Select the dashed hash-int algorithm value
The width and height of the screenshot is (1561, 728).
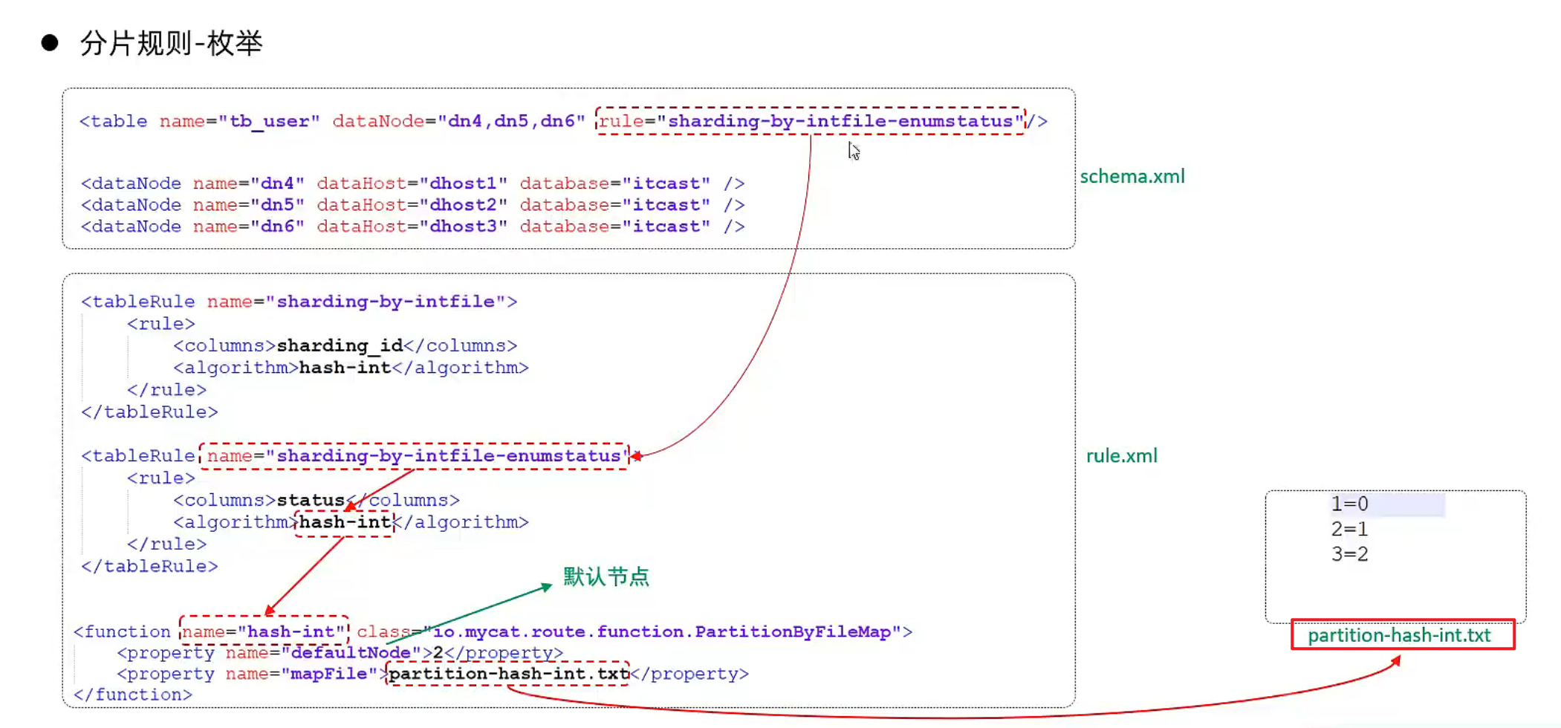pos(345,523)
